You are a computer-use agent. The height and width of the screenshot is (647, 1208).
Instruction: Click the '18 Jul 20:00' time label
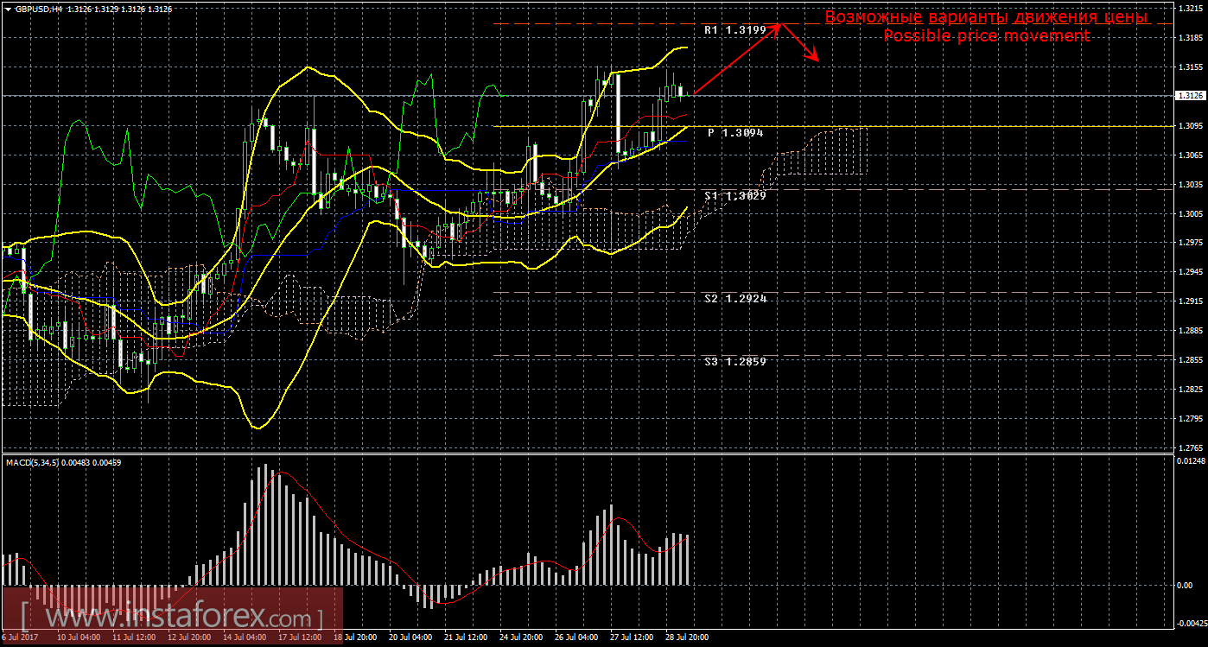[354, 638]
